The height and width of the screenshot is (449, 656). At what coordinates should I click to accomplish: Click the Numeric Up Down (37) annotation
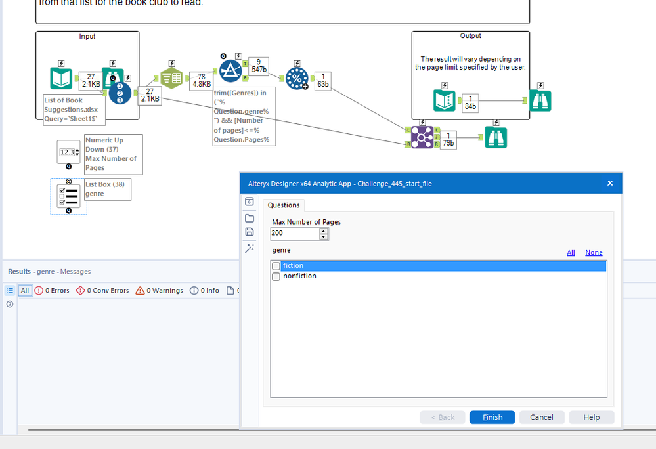tap(114, 154)
